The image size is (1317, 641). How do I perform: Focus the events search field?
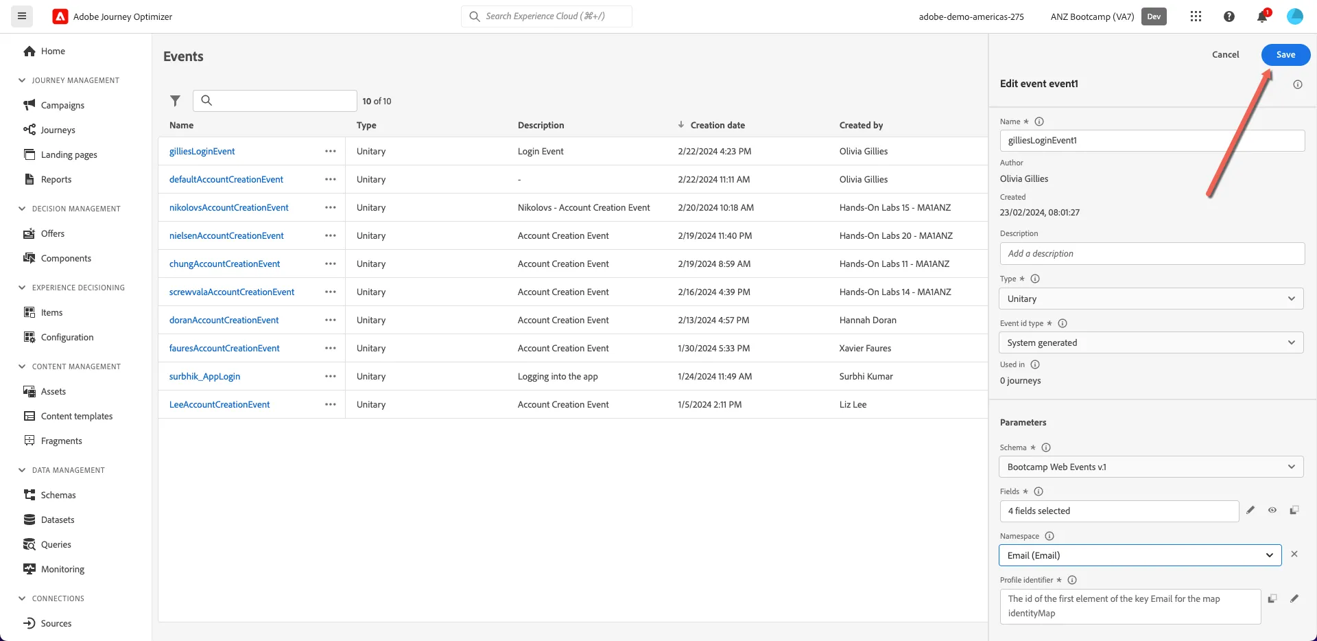(275, 101)
